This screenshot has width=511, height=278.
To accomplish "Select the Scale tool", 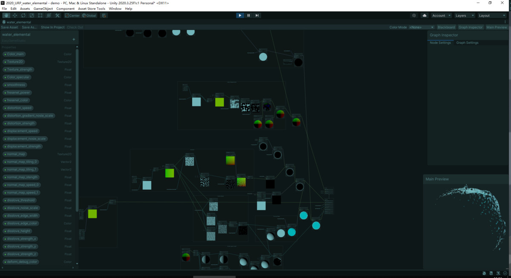I will (x=31, y=15).
